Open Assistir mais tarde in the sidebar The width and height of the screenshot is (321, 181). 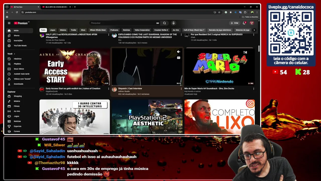[x=20, y=74]
